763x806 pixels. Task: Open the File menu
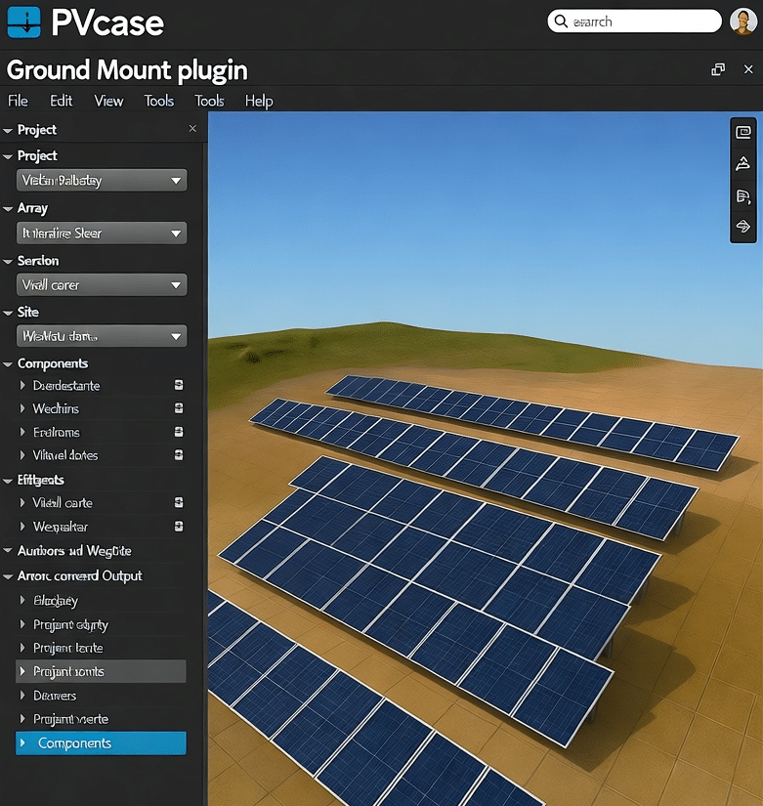point(18,101)
